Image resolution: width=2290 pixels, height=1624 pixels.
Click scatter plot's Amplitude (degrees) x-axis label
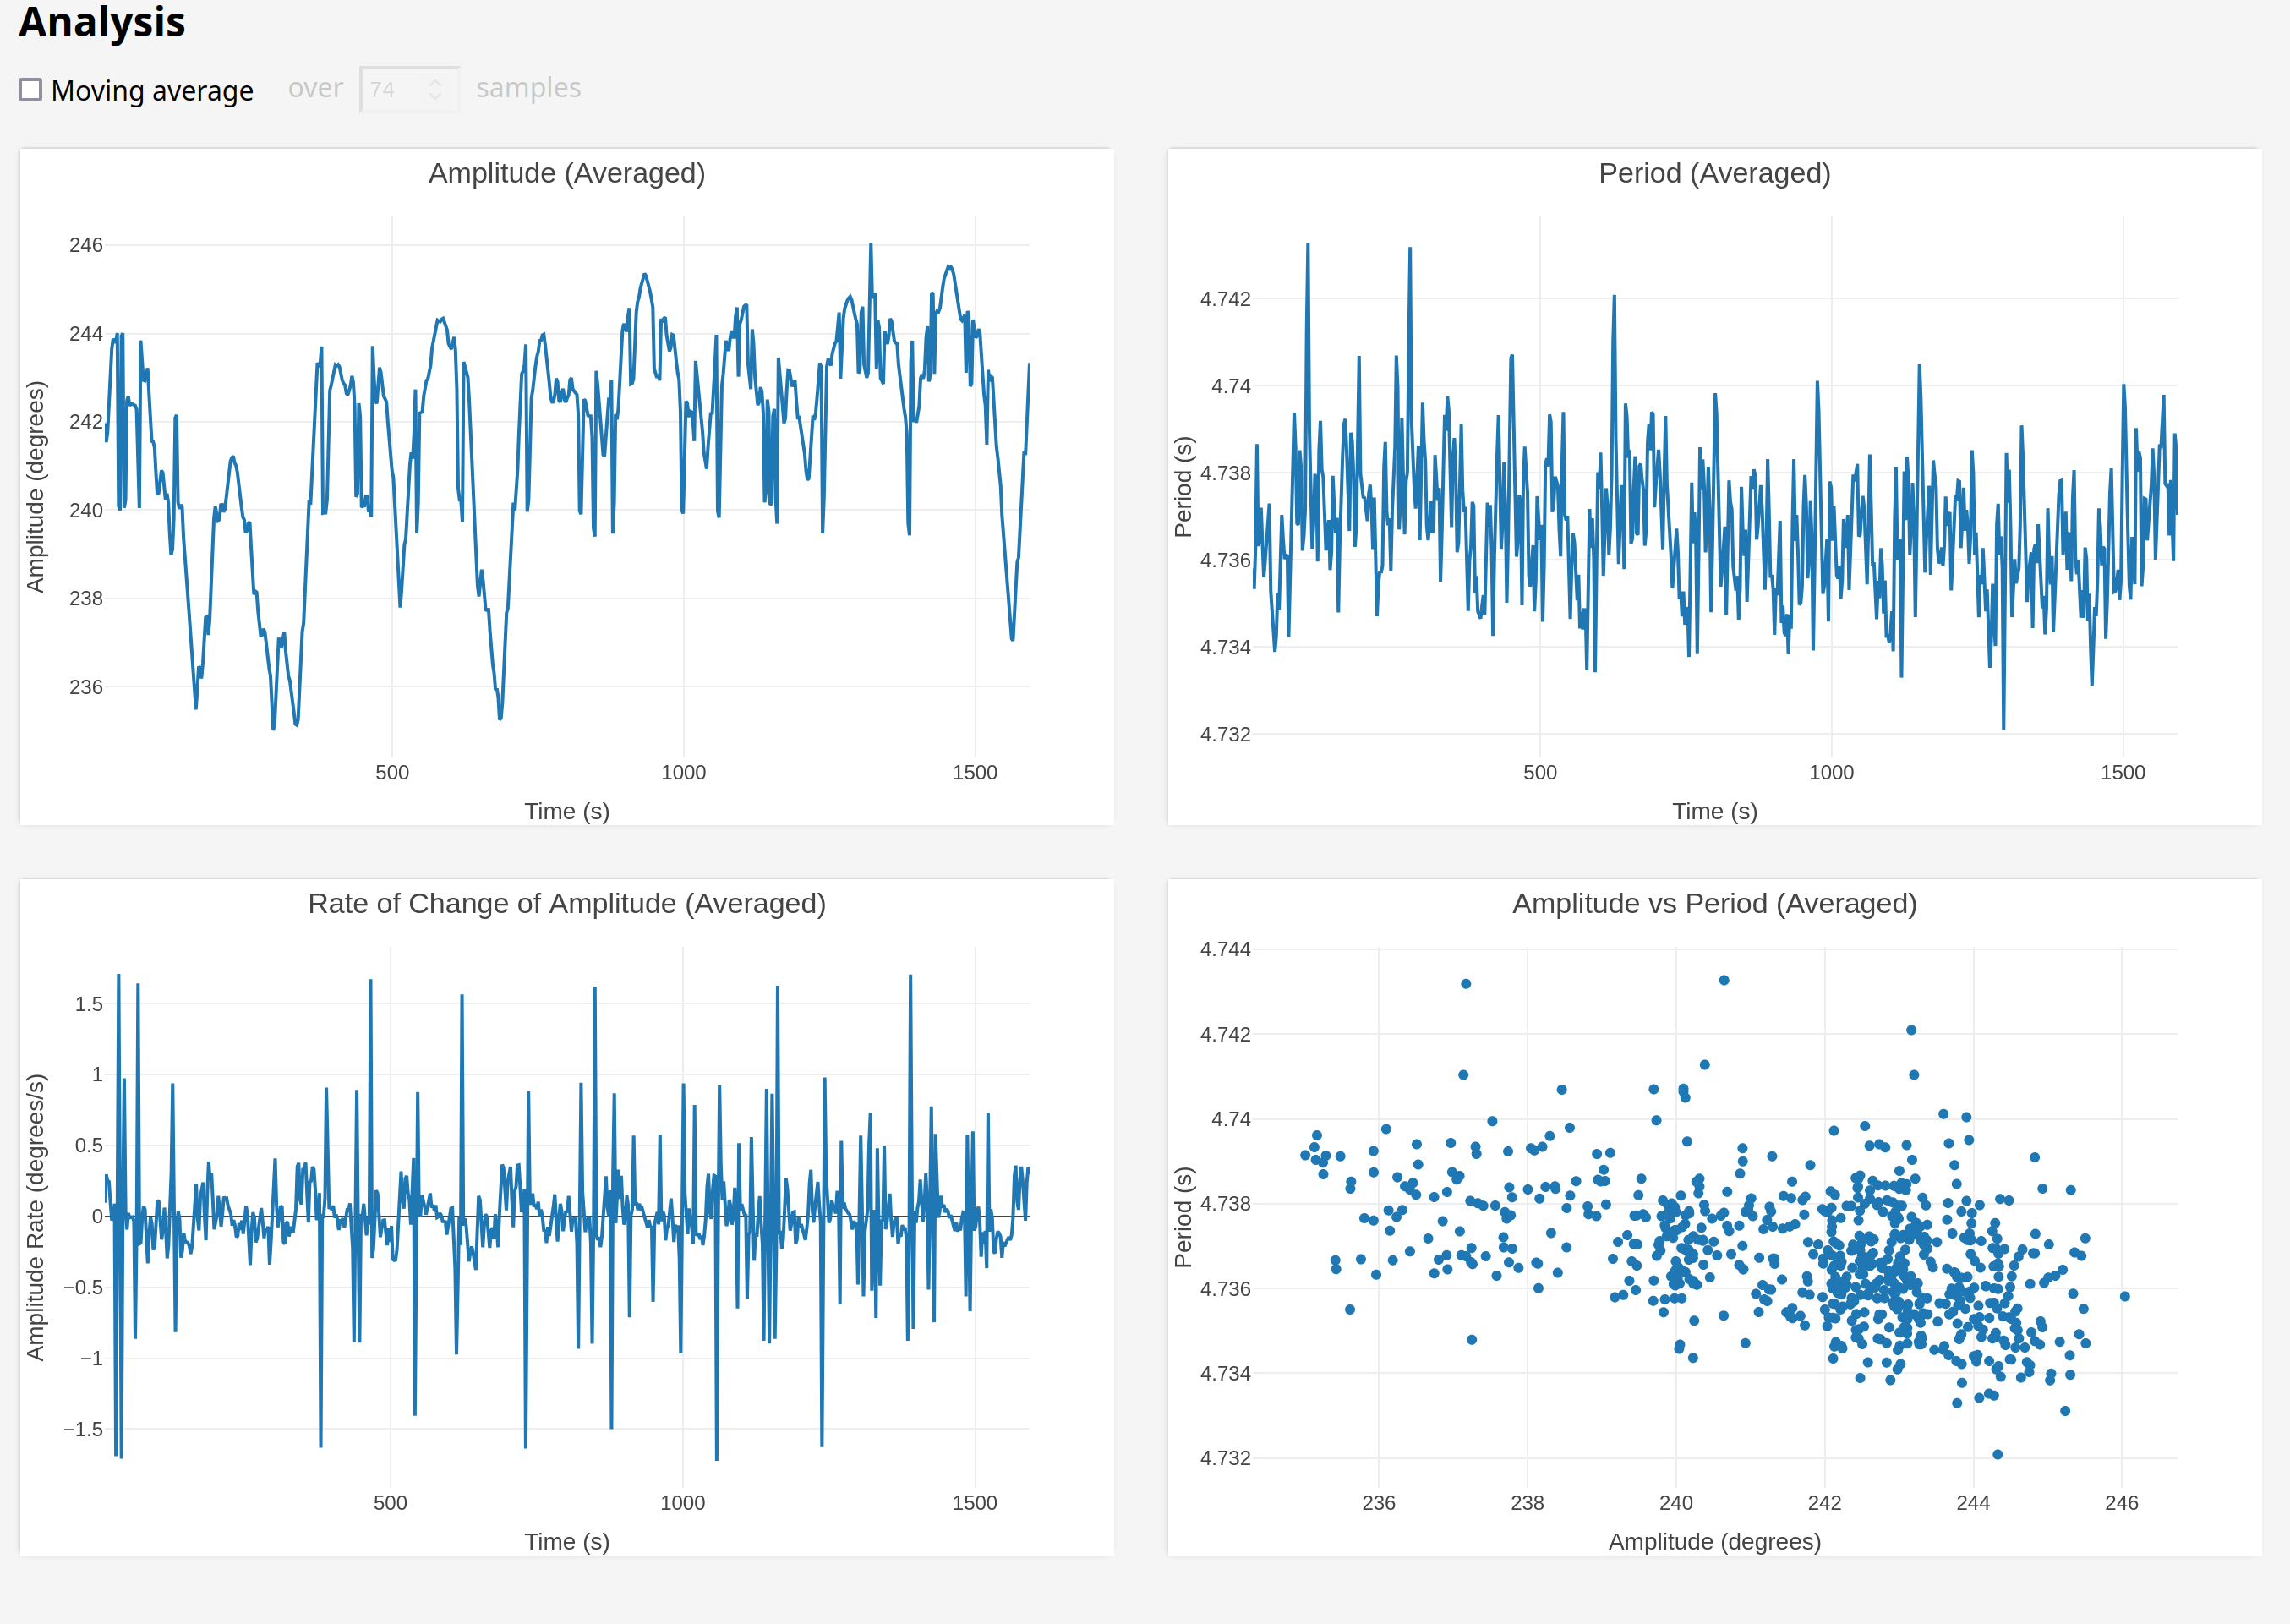pos(1714,1541)
